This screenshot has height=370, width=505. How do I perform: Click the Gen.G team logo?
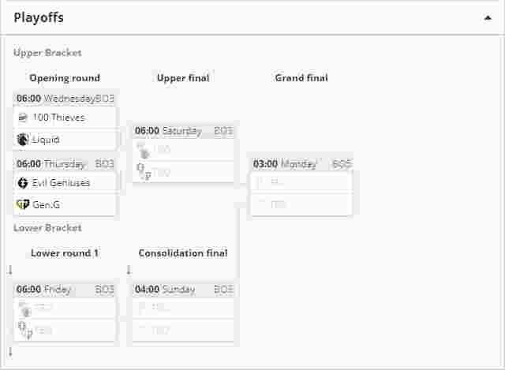[23, 204]
